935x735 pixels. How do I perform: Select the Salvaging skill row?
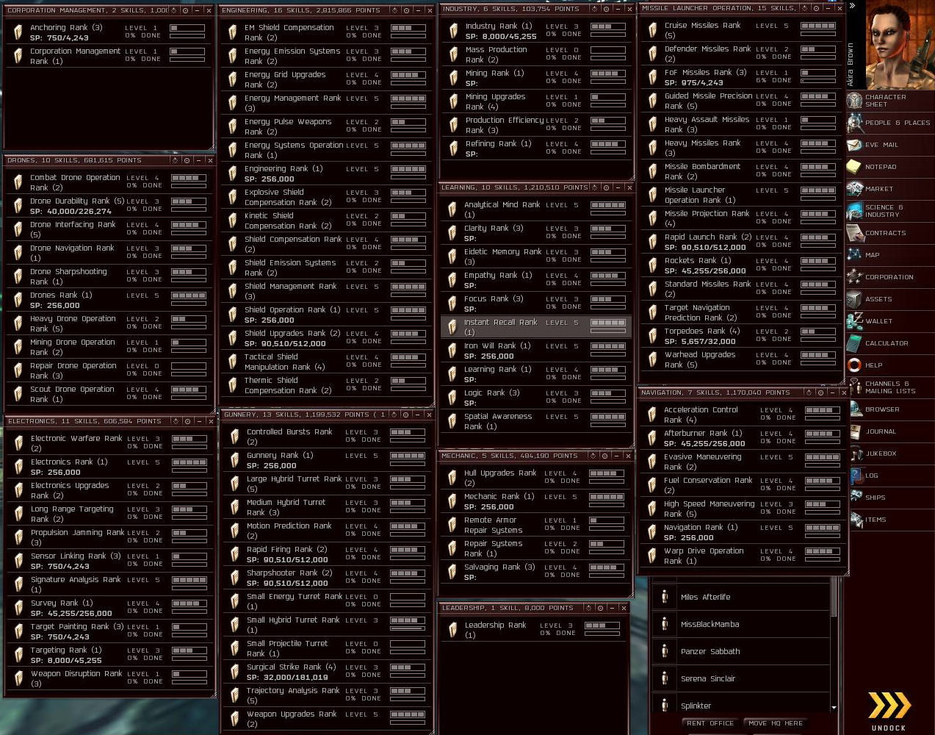tap(535, 572)
